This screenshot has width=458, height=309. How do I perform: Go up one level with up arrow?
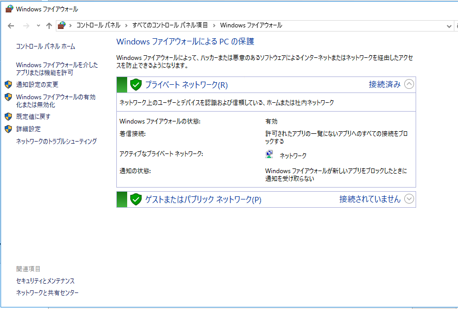[49, 26]
